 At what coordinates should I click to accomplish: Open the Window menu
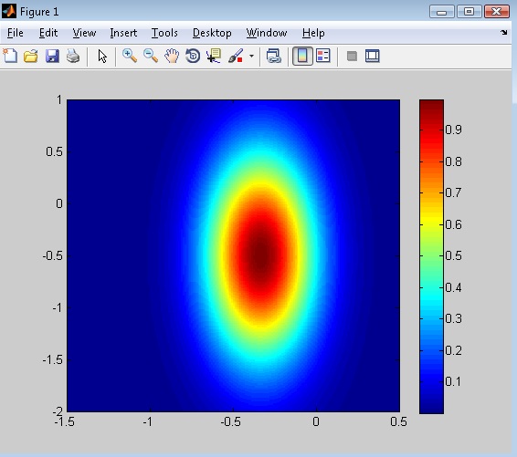(x=267, y=33)
